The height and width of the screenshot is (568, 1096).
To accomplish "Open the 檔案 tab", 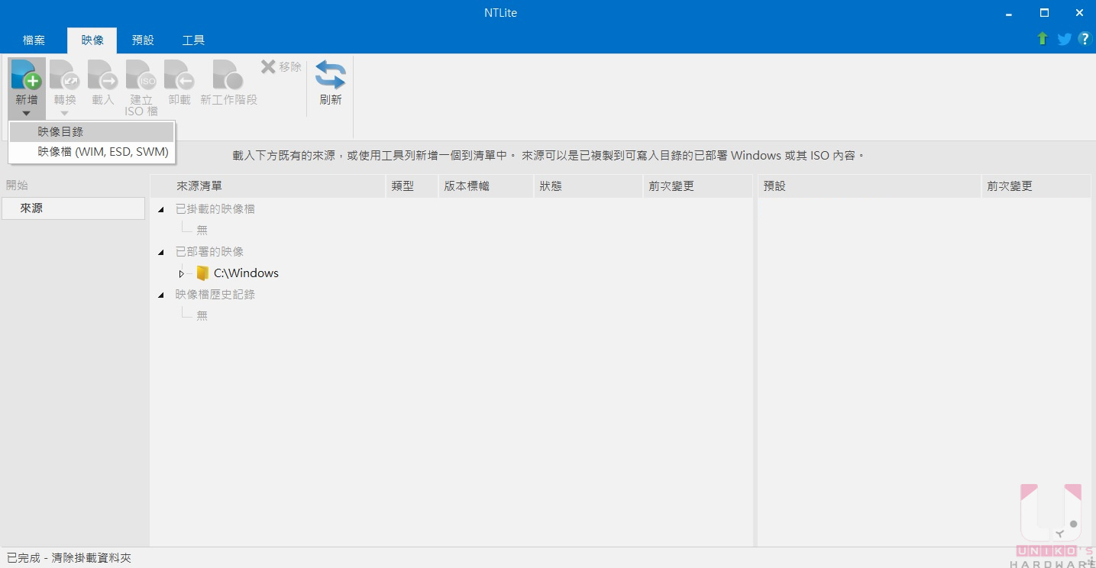I will (34, 40).
